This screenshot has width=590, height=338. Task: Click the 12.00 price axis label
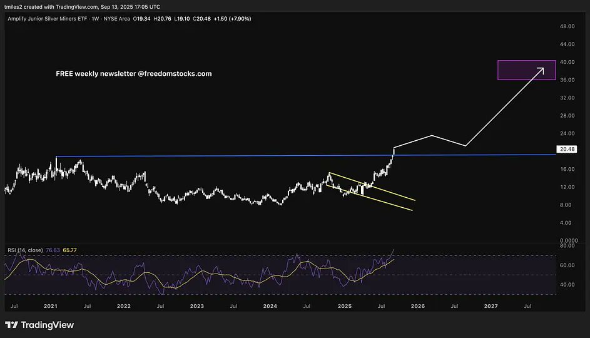[x=567, y=187]
